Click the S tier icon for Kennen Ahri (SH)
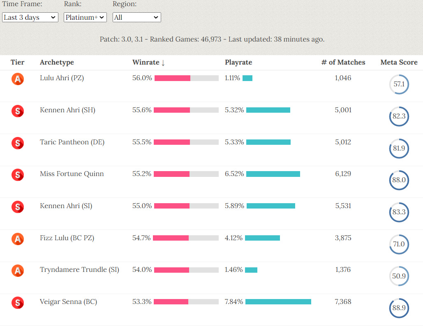Screen dimensions: 423x327 pos(18,111)
